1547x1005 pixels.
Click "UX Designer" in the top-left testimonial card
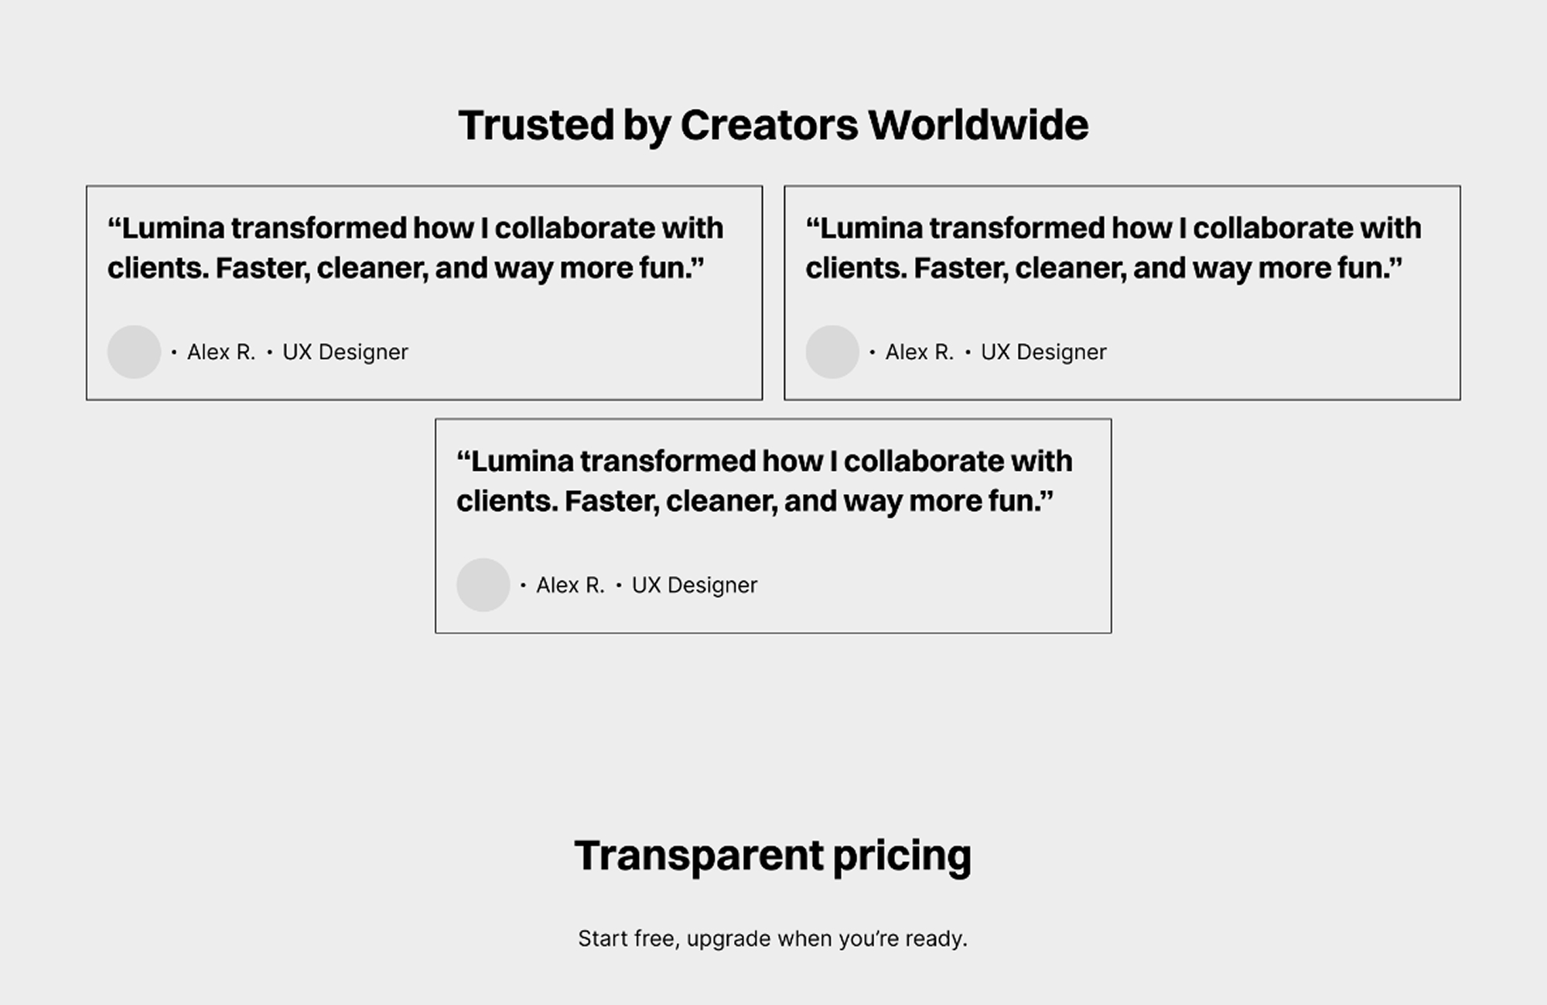345,353
